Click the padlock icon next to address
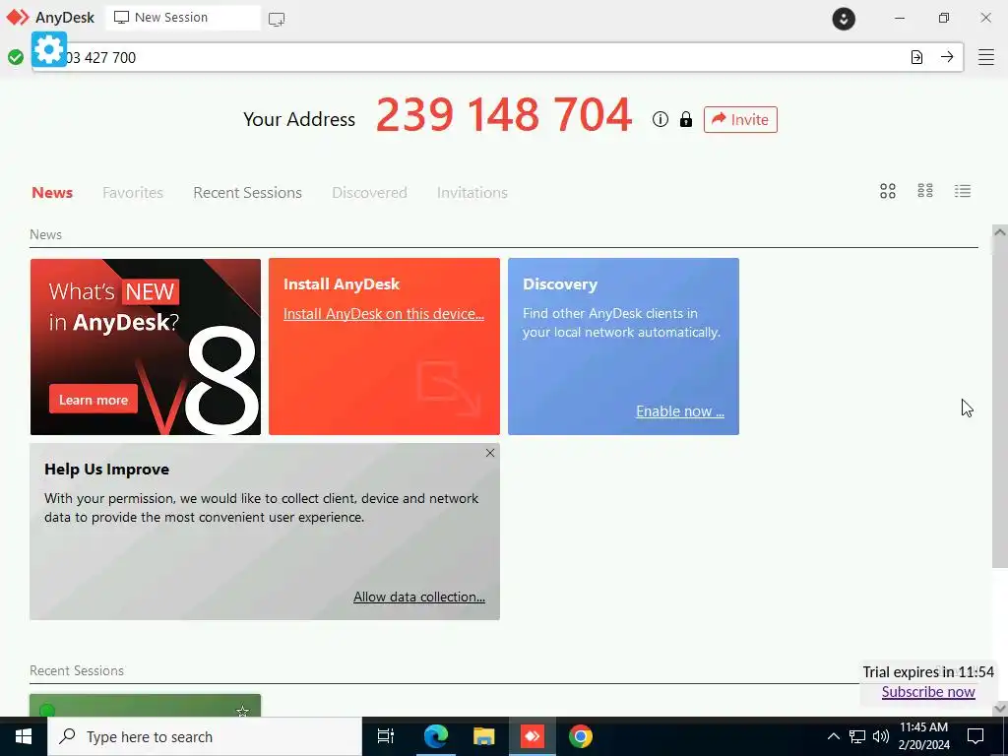 (x=686, y=119)
